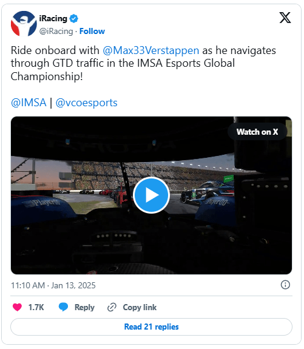
Task: Open the @Max33Verstappen mention
Action: [x=151, y=50]
